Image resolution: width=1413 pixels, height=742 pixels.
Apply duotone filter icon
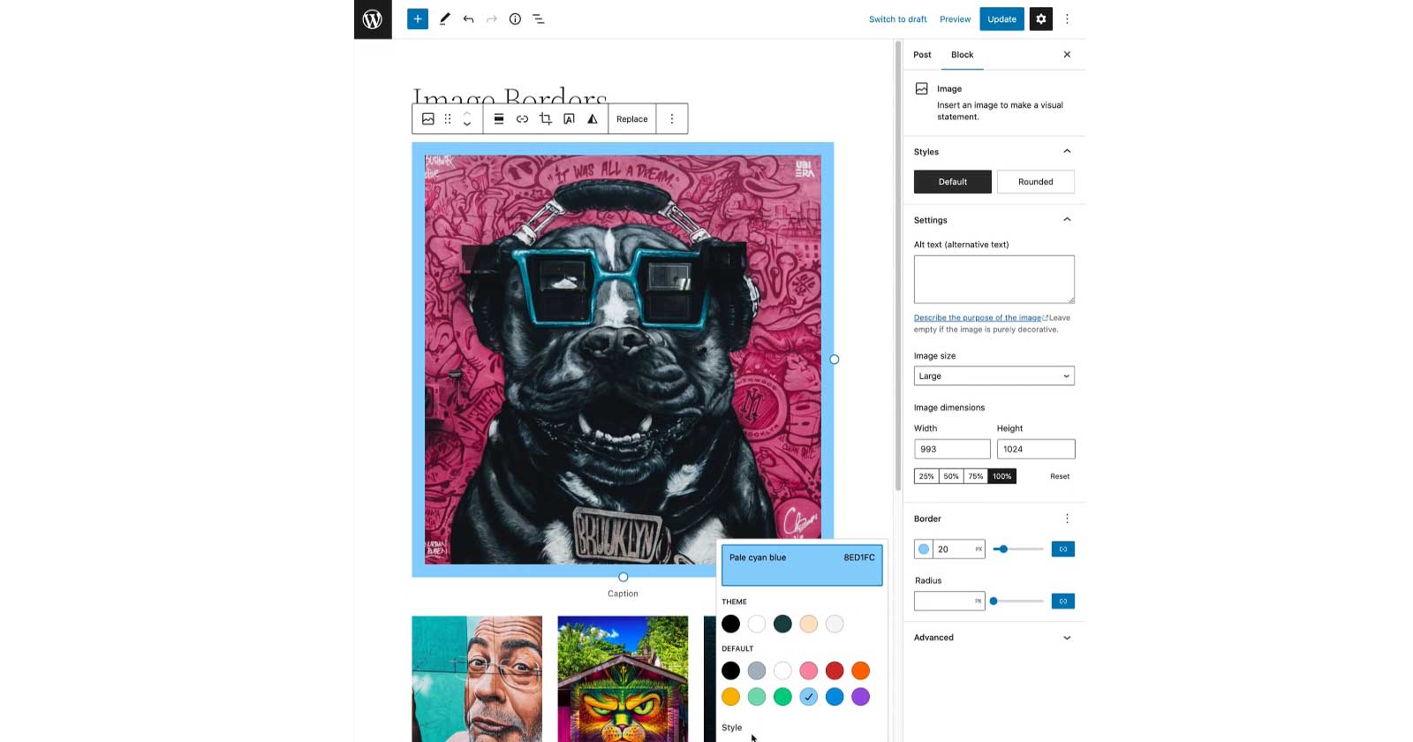coord(593,119)
